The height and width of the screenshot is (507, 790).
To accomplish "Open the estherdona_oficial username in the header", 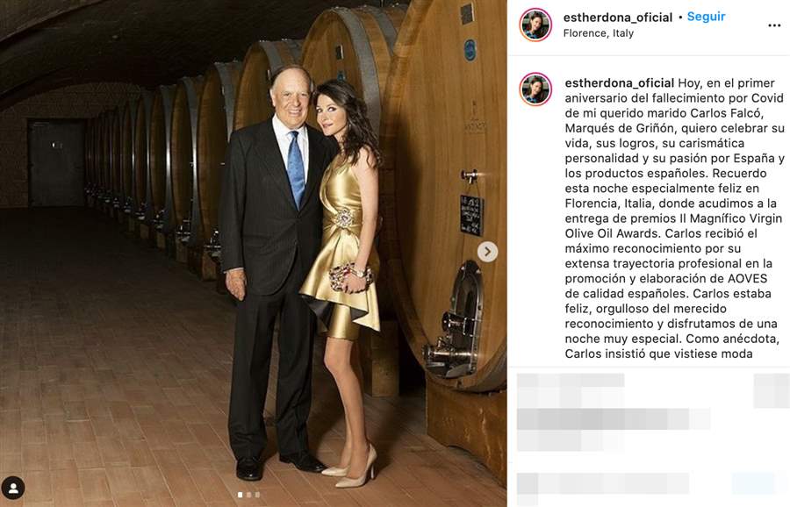I will (618, 18).
